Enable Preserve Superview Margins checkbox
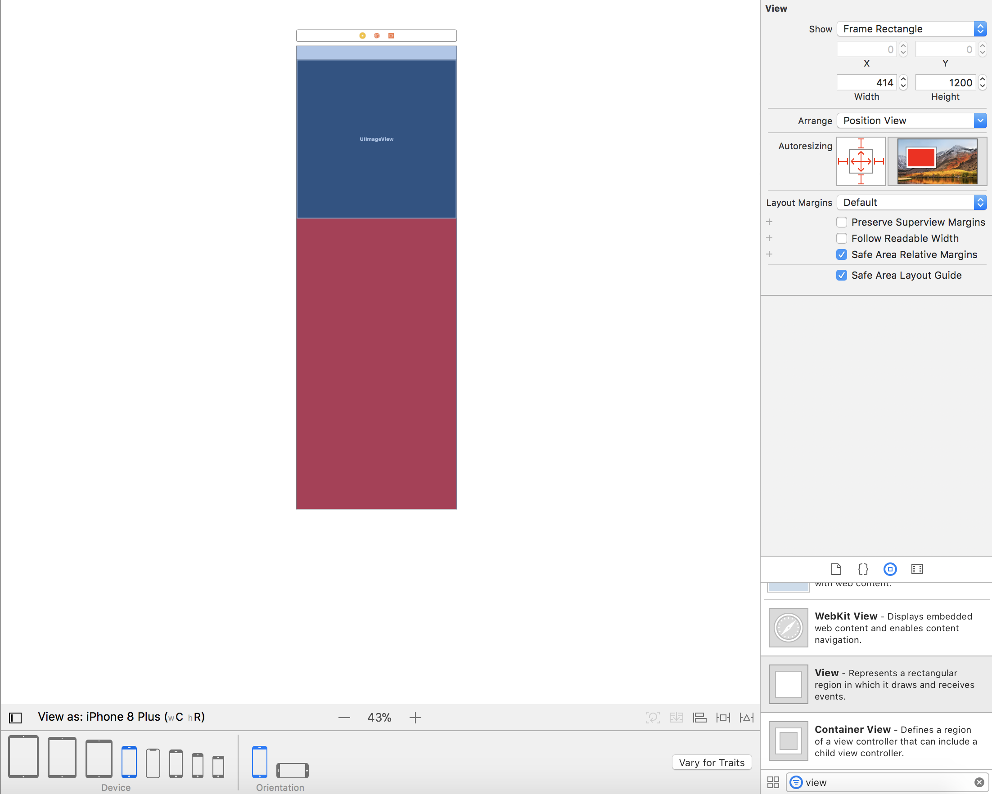This screenshot has width=992, height=794. point(842,223)
